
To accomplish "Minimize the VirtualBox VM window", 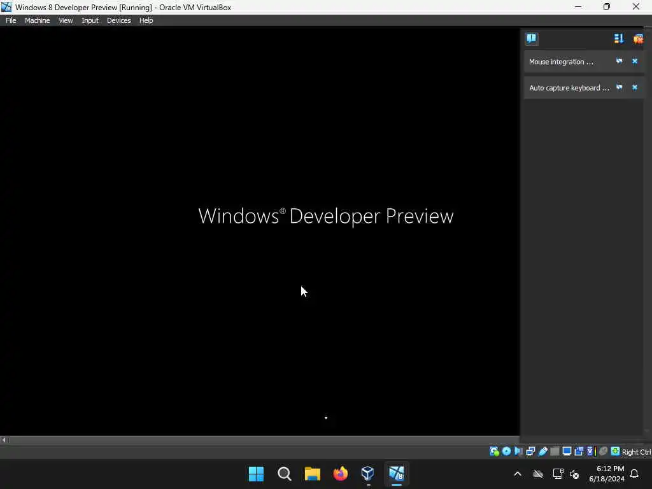I will tap(578, 6).
